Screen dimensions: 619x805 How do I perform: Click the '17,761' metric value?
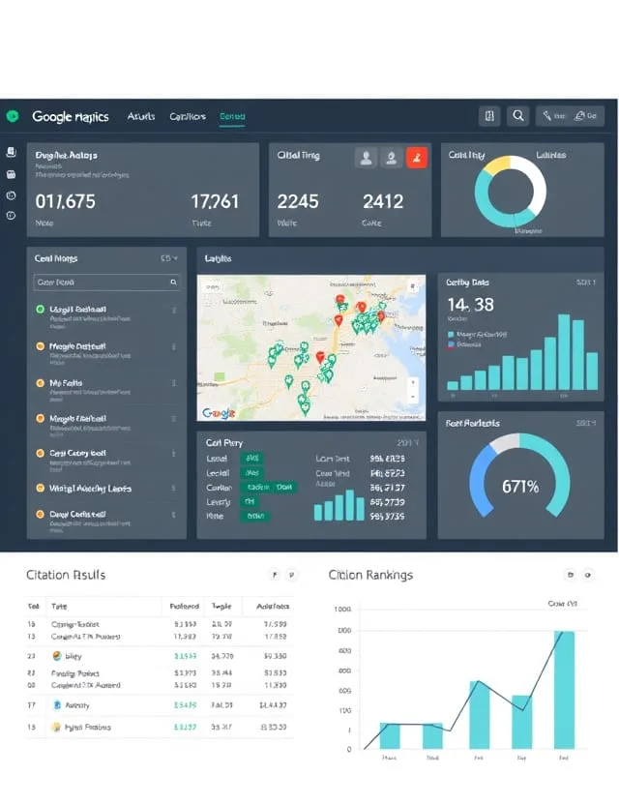point(215,201)
